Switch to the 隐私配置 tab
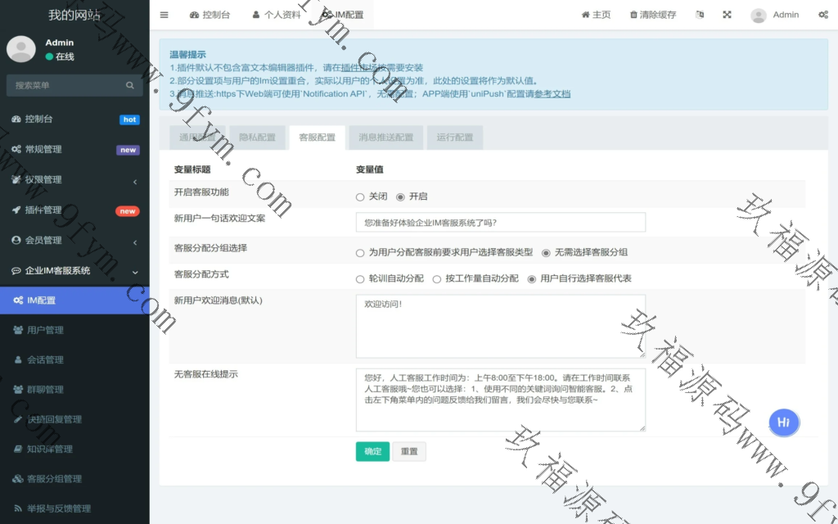Image resolution: width=838 pixels, height=524 pixels. [257, 138]
